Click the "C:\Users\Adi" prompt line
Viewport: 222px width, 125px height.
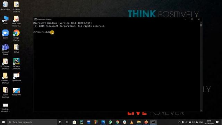(42, 32)
